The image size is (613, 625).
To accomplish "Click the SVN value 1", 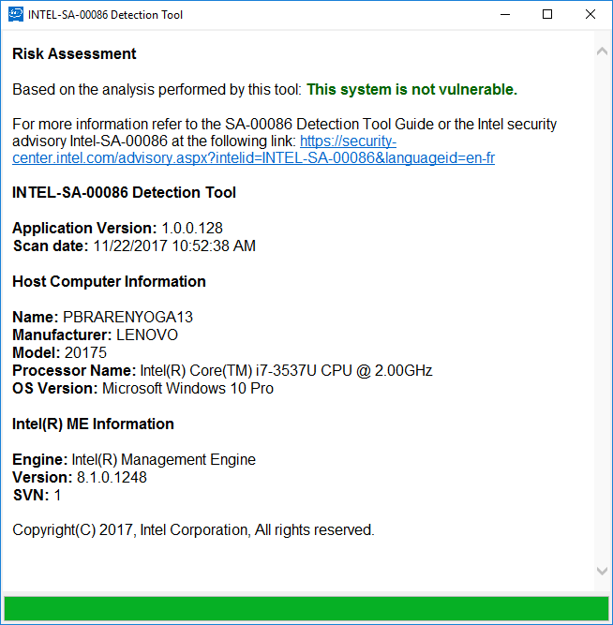I will pos(57,495).
